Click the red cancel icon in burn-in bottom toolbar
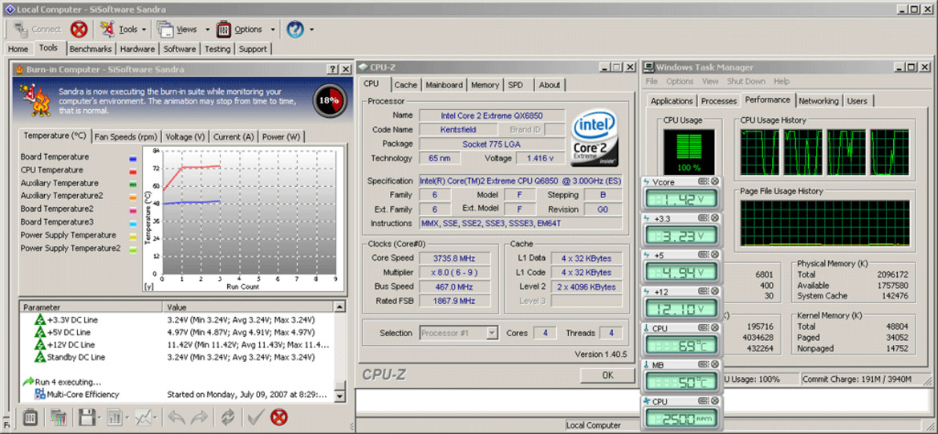 coord(278,417)
